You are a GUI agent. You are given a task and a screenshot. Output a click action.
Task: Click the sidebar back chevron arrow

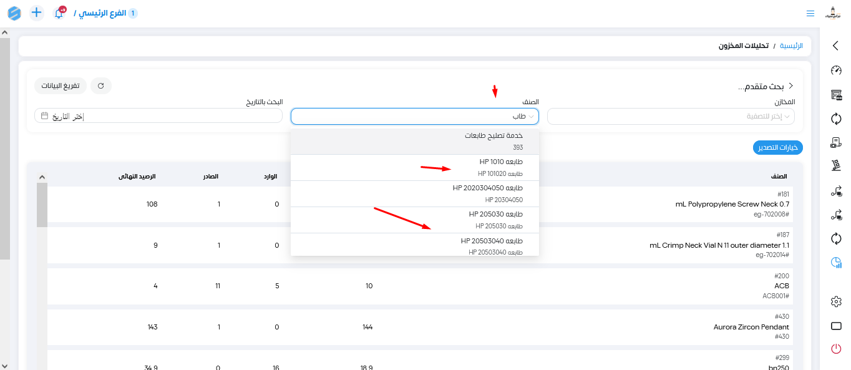pos(836,46)
